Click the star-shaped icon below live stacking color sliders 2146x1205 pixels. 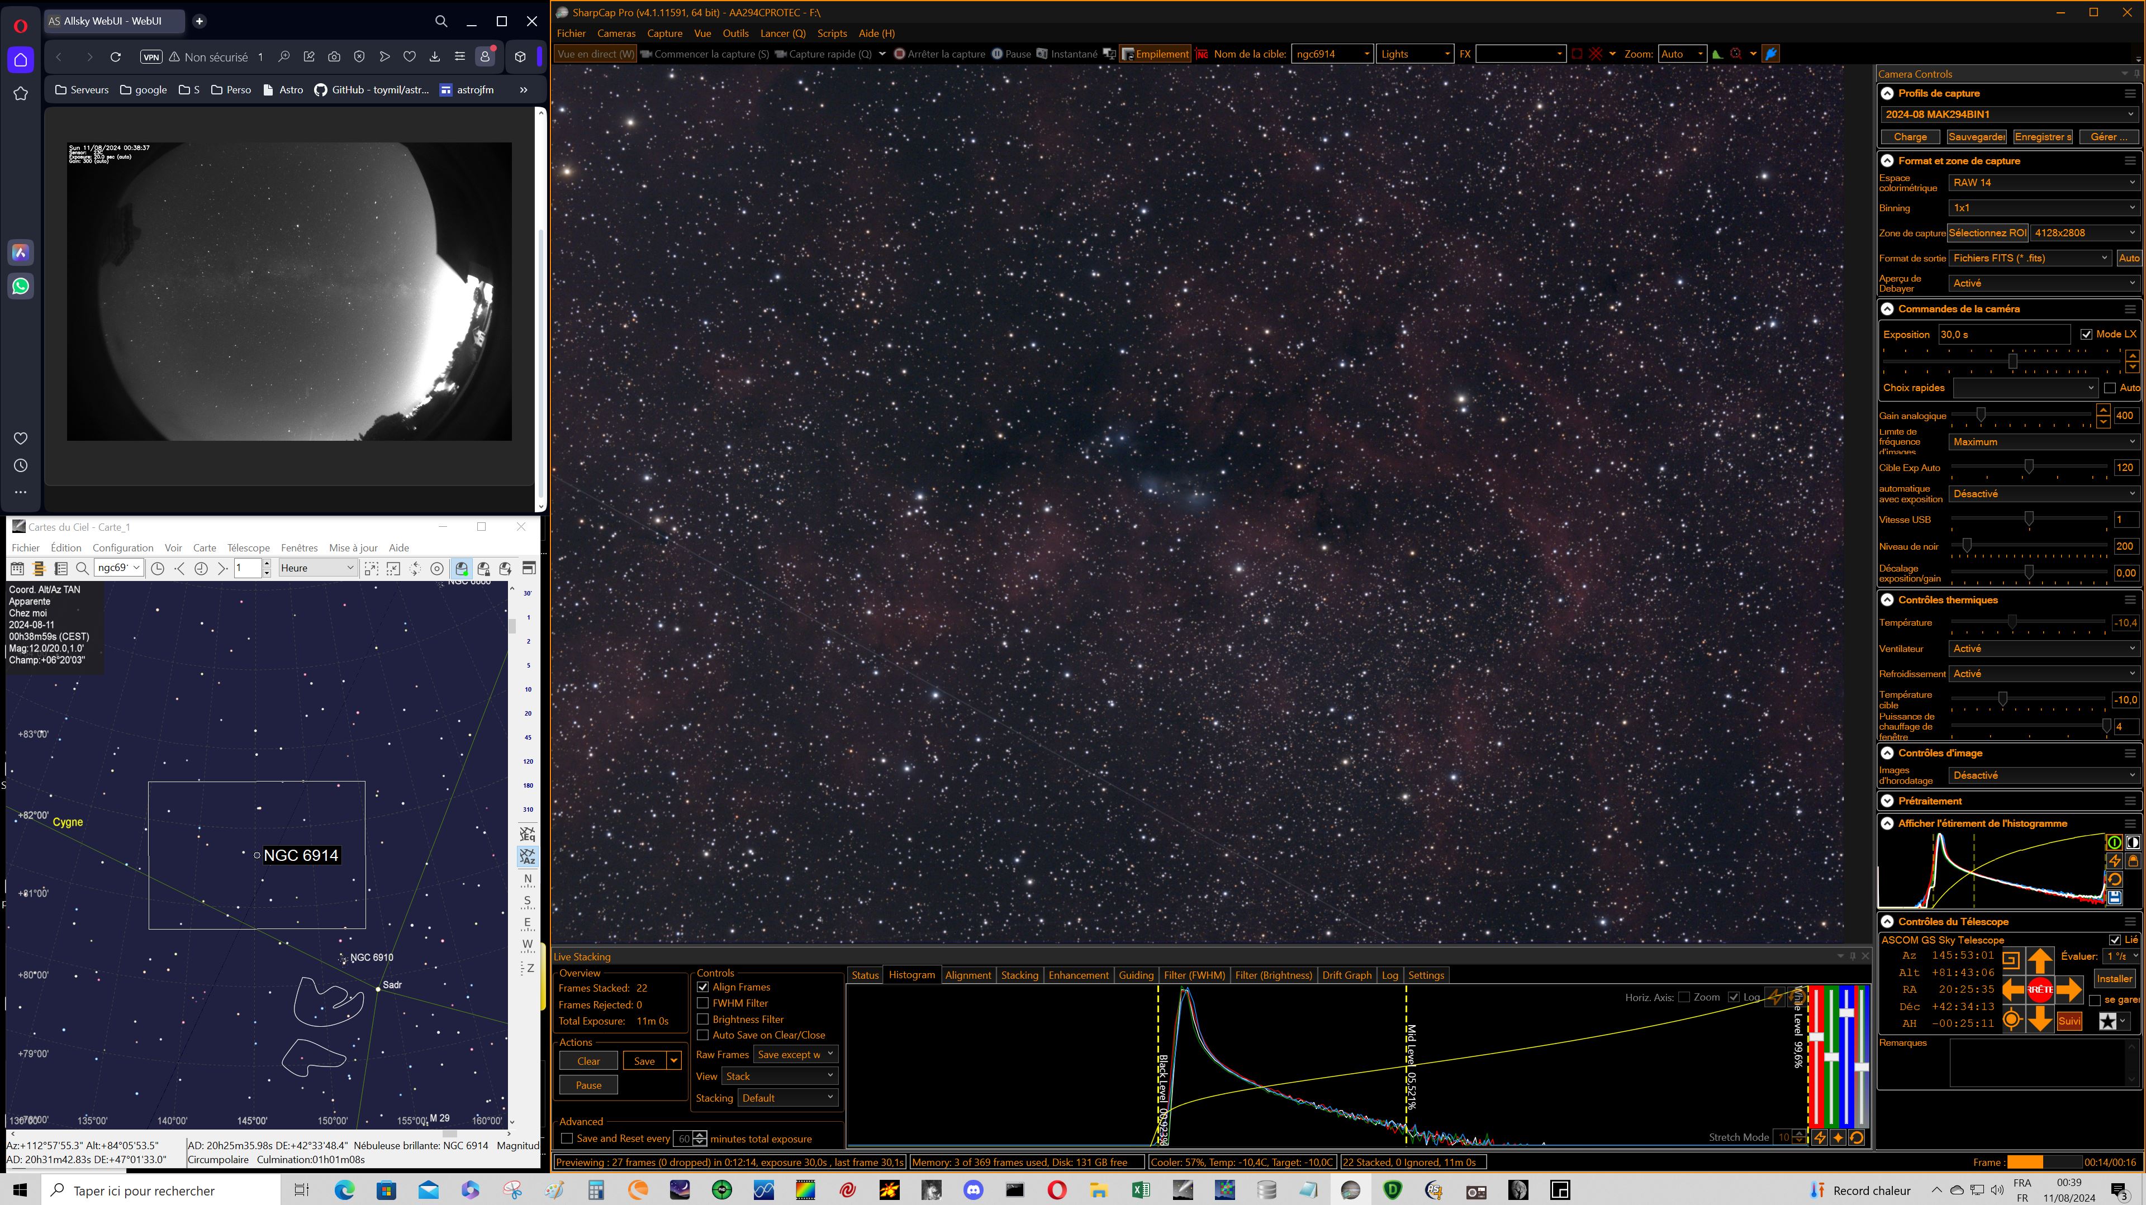pyautogui.click(x=1838, y=1137)
